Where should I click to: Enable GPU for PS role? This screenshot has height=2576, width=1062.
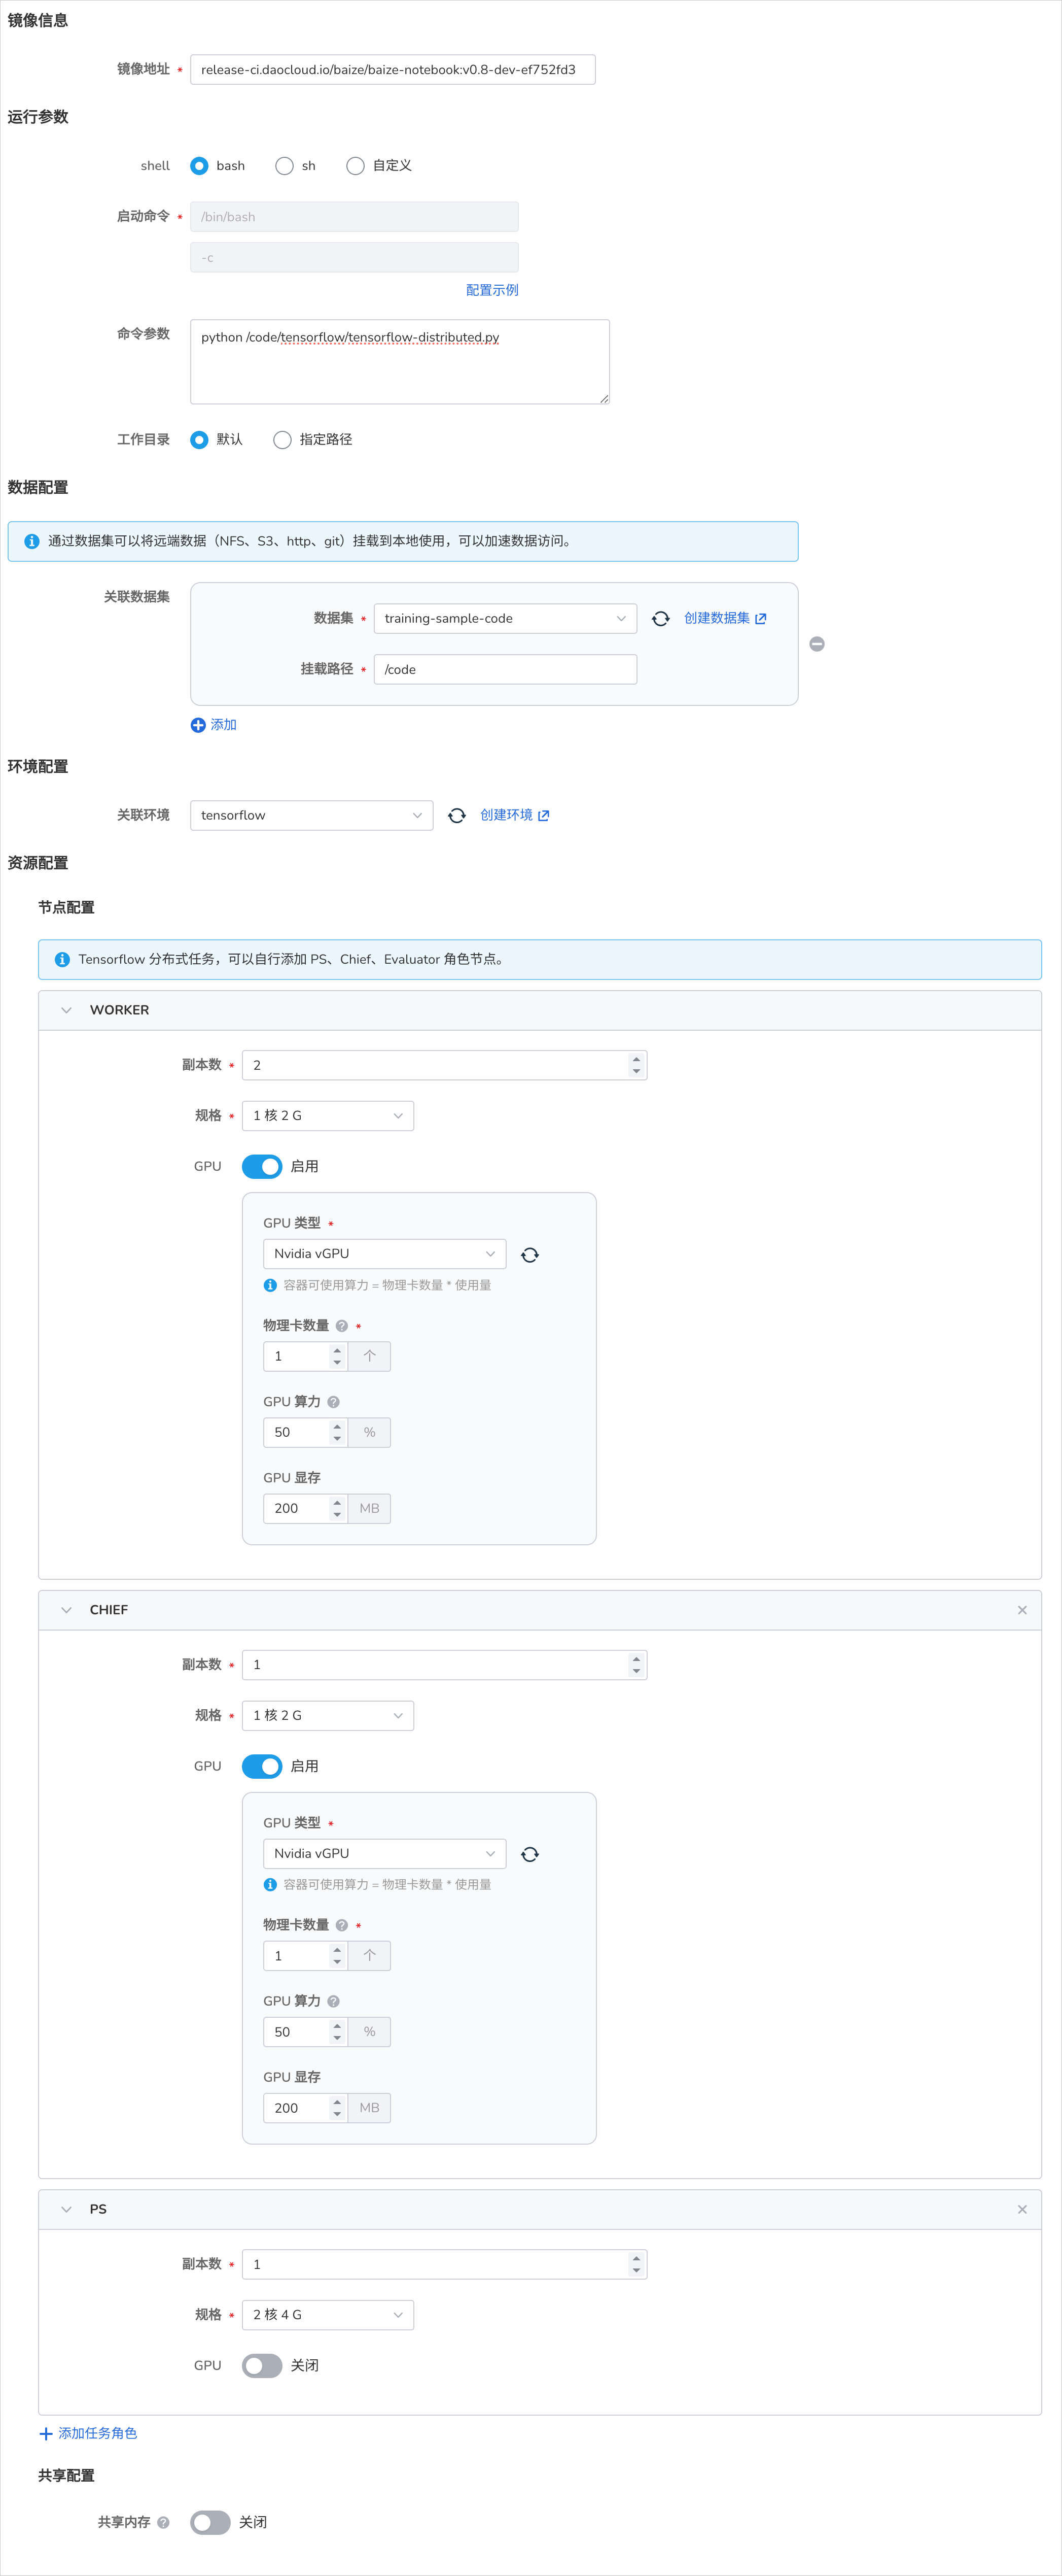pyautogui.click(x=263, y=2365)
